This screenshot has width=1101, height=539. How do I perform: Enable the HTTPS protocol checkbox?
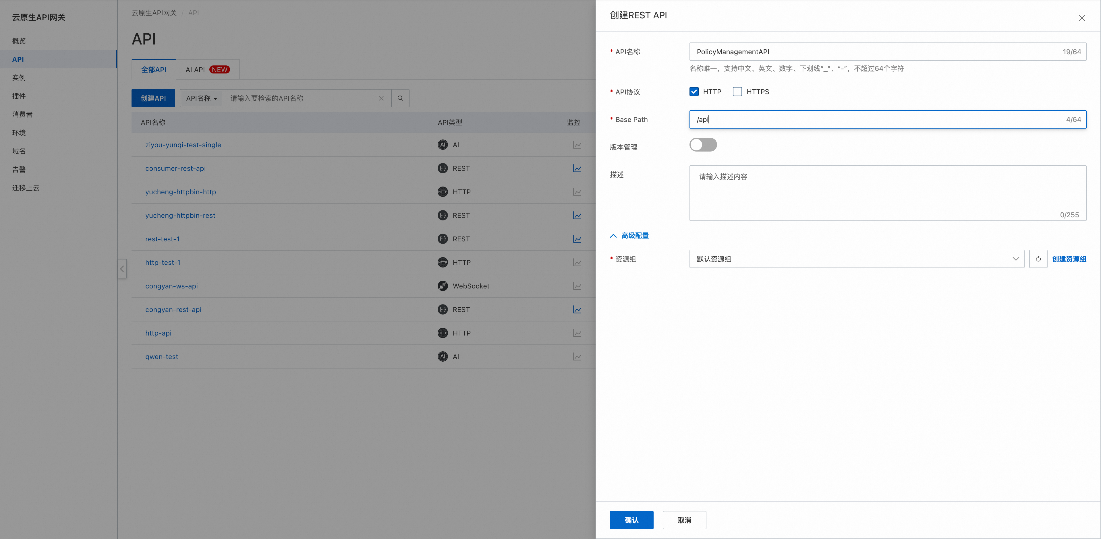click(x=737, y=92)
